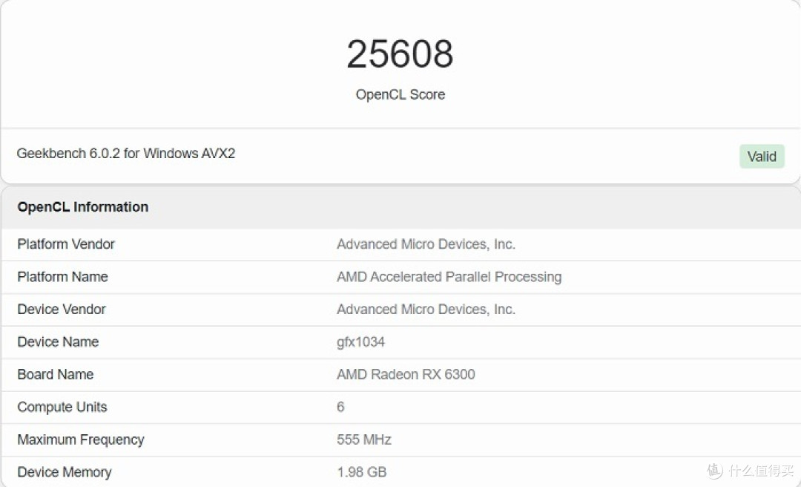Image resolution: width=801 pixels, height=487 pixels.
Task: Click the green Valid badge
Action: (762, 156)
